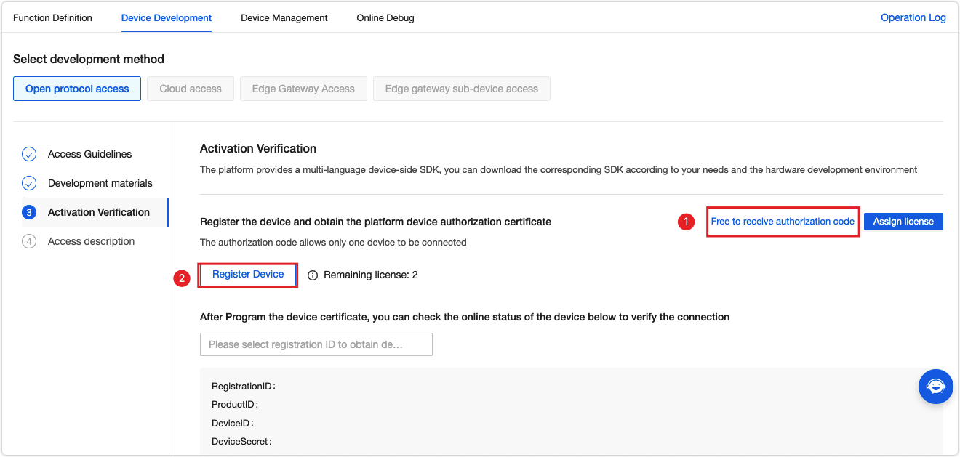Open the customer support chat bubble

(935, 387)
